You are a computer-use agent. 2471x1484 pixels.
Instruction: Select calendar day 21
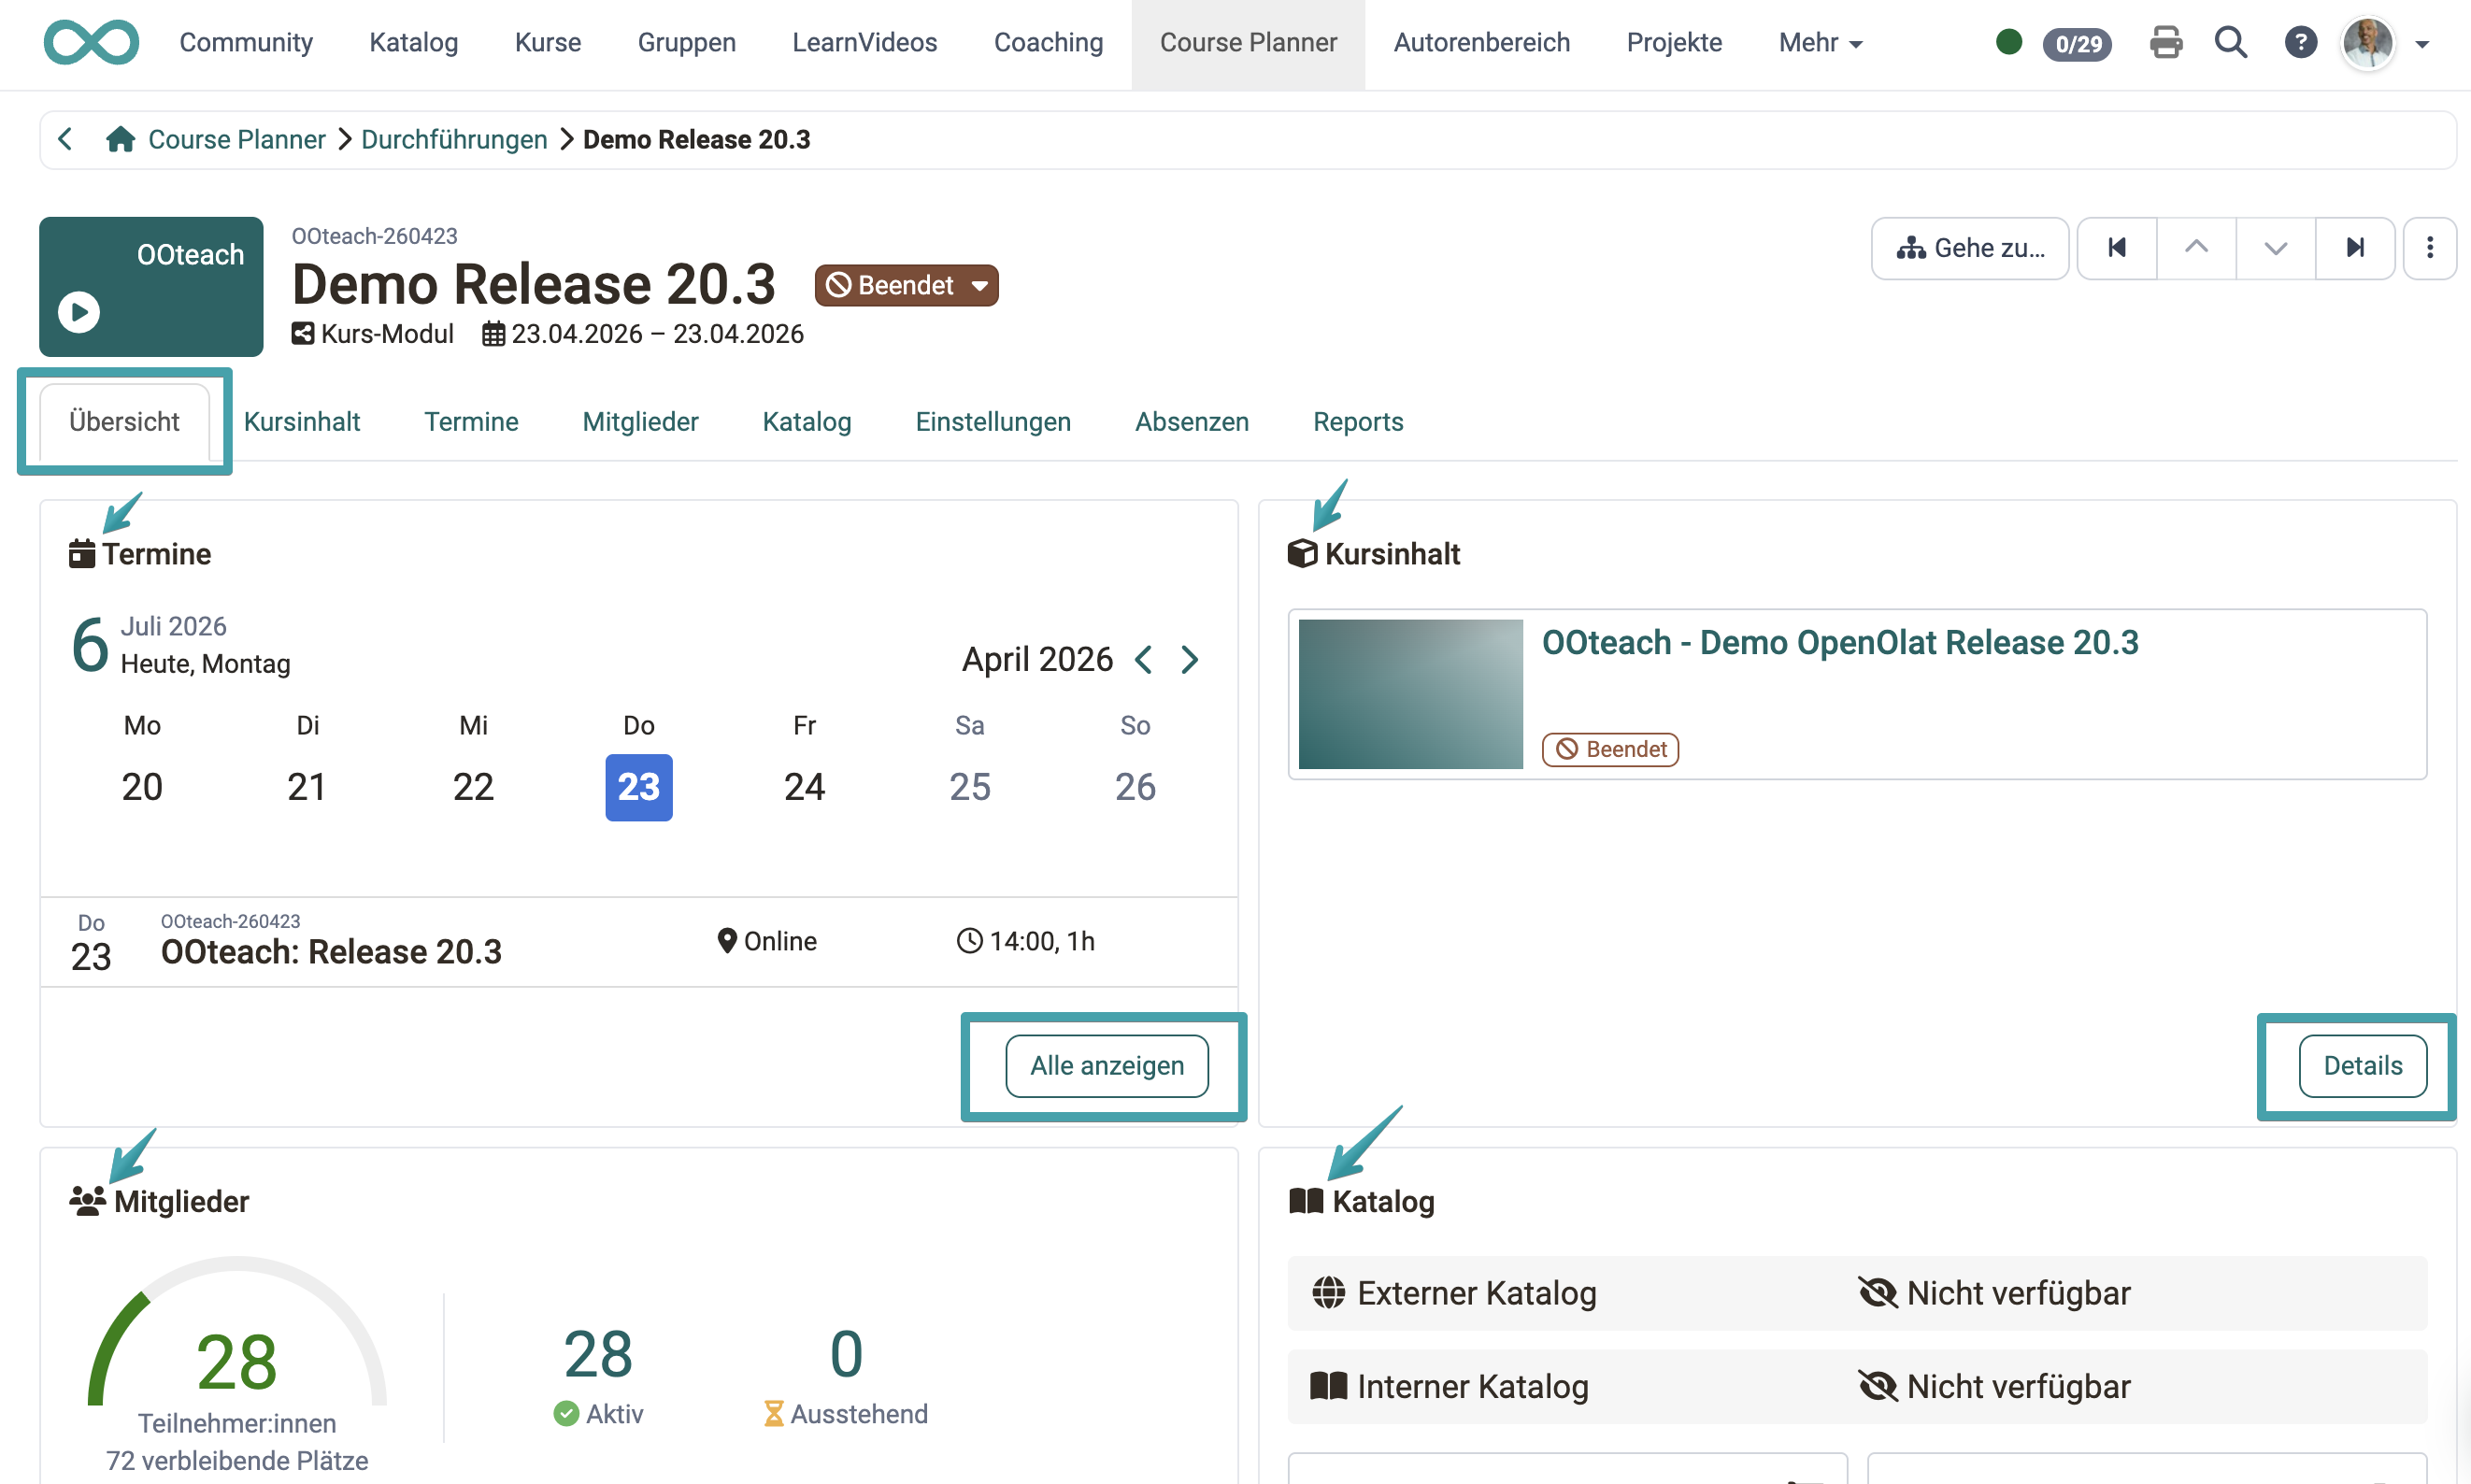click(307, 787)
